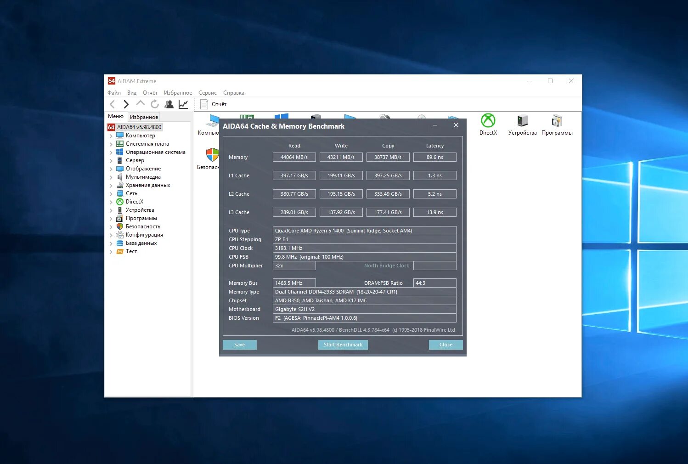Select Мультимедиа in the tree
This screenshot has width=688, height=464.
[143, 177]
